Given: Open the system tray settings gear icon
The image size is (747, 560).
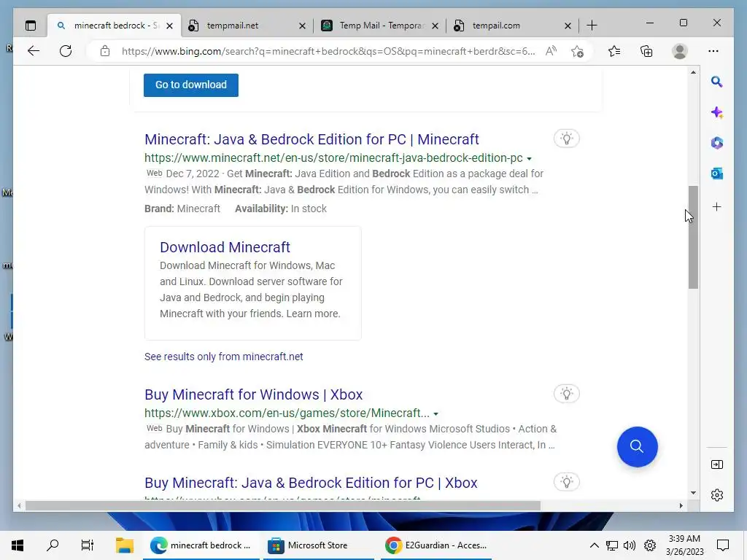Looking at the screenshot, I should click(650, 545).
